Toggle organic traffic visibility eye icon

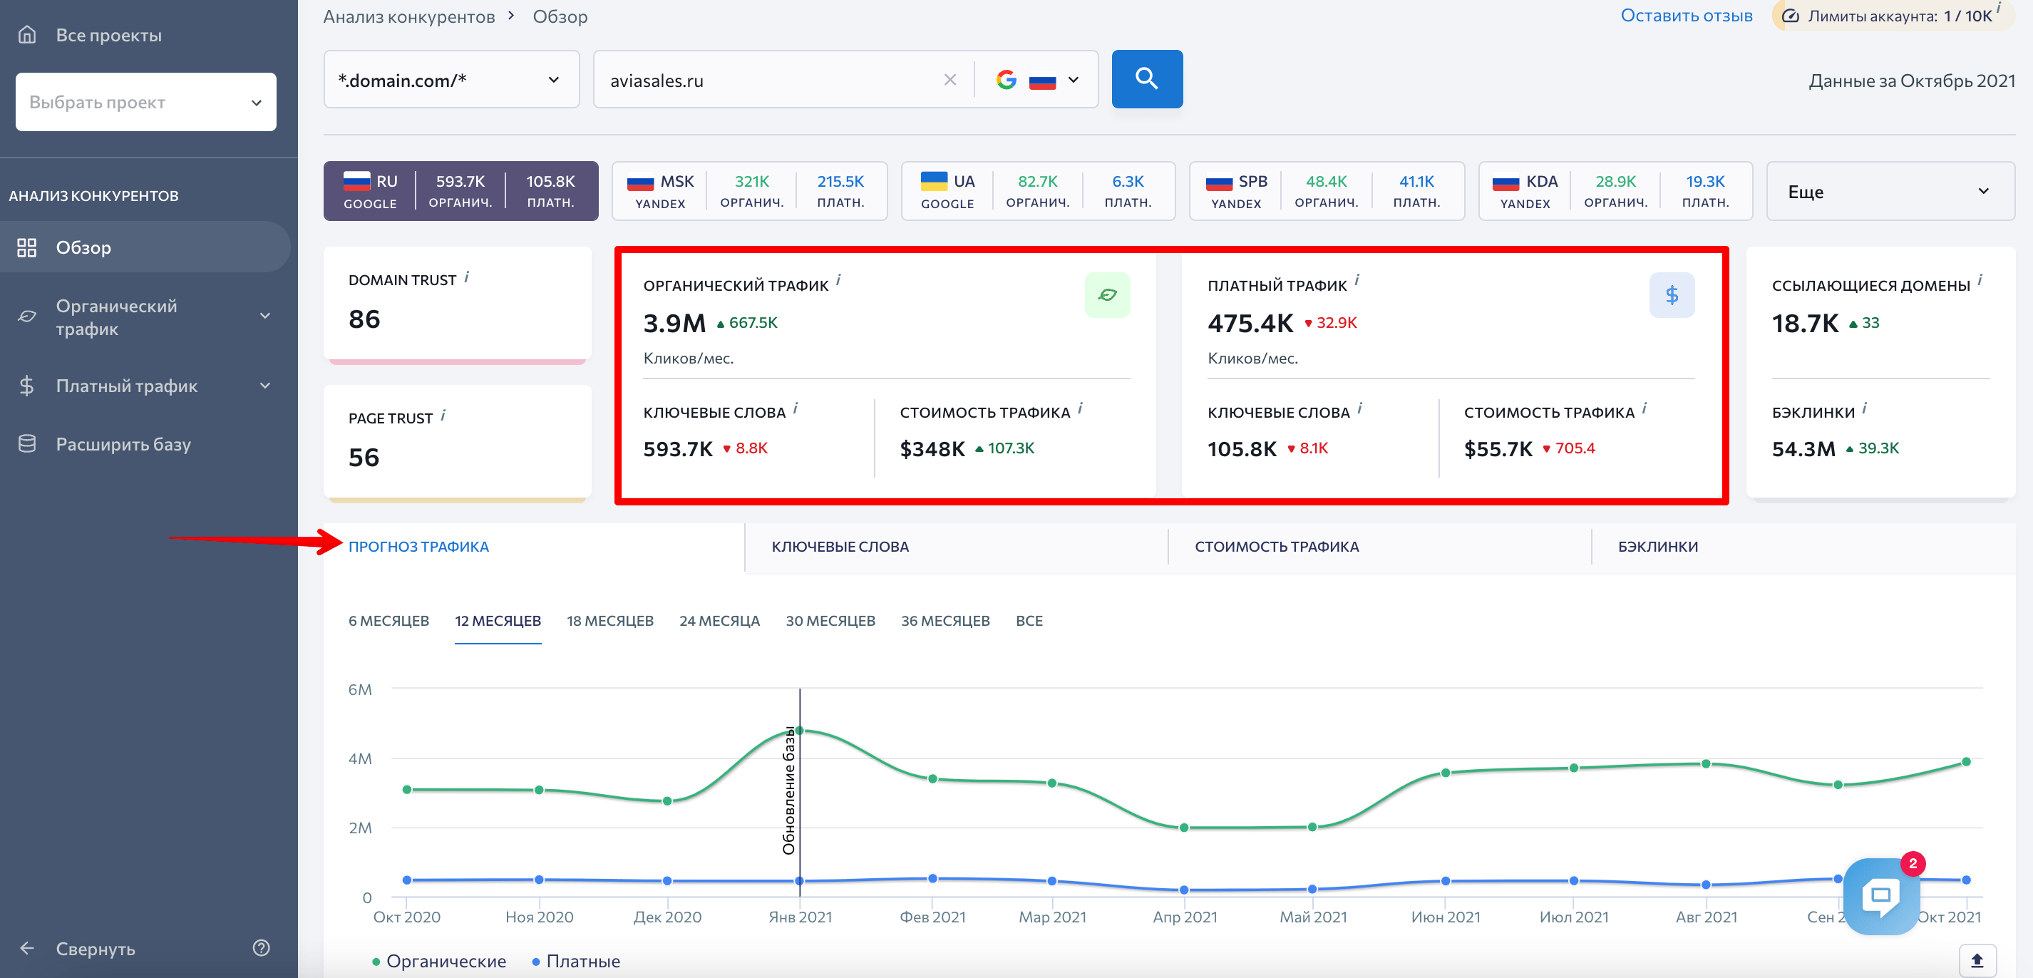pyautogui.click(x=1106, y=296)
